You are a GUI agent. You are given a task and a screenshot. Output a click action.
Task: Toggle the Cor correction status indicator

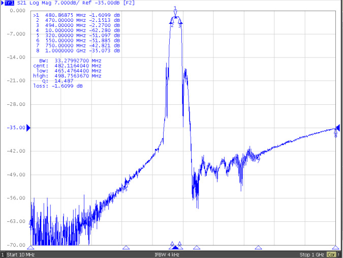point(331,254)
